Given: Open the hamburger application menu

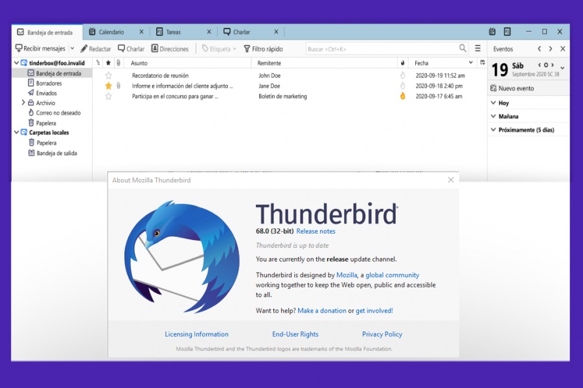Looking at the screenshot, I should (478, 49).
